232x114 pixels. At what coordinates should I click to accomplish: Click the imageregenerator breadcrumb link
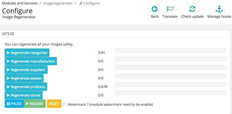point(58,3)
